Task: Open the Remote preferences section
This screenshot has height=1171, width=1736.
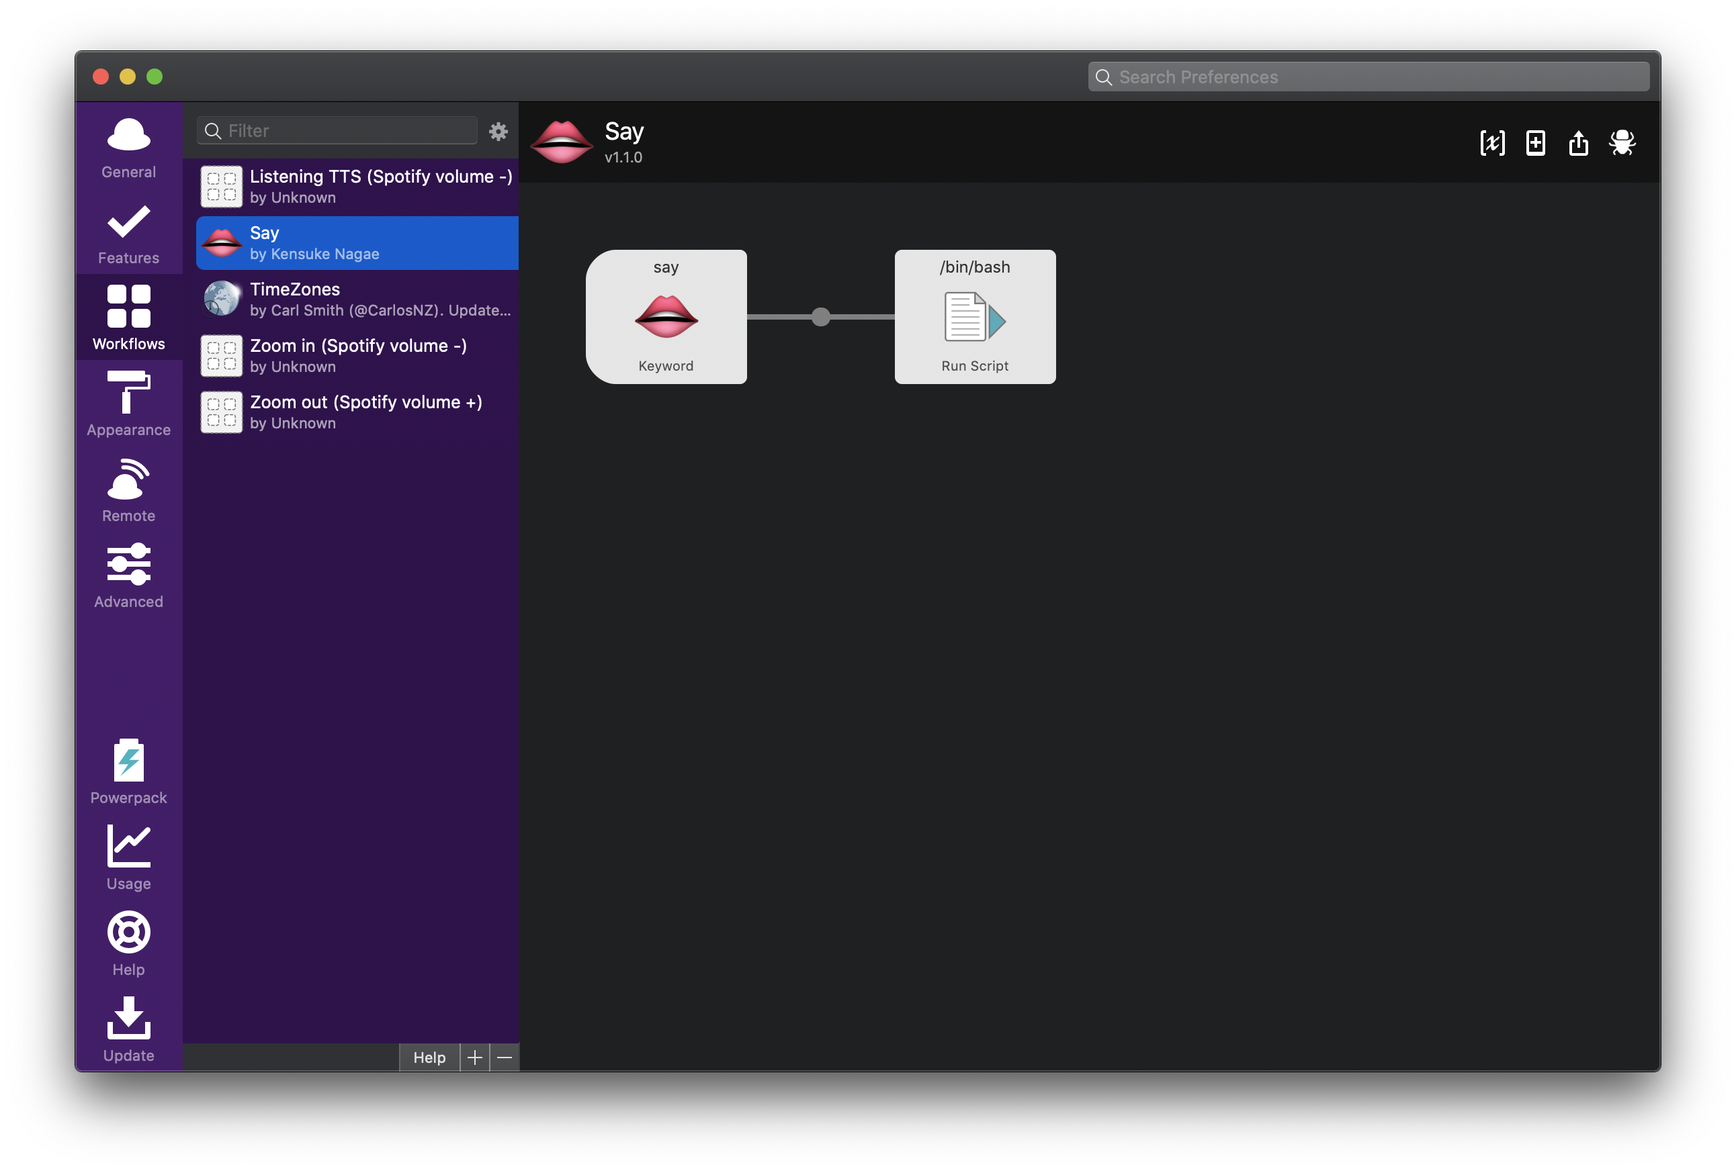Action: (x=128, y=490)
